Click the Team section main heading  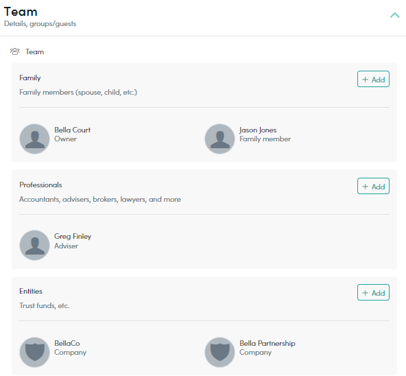(x=21, y=12)
